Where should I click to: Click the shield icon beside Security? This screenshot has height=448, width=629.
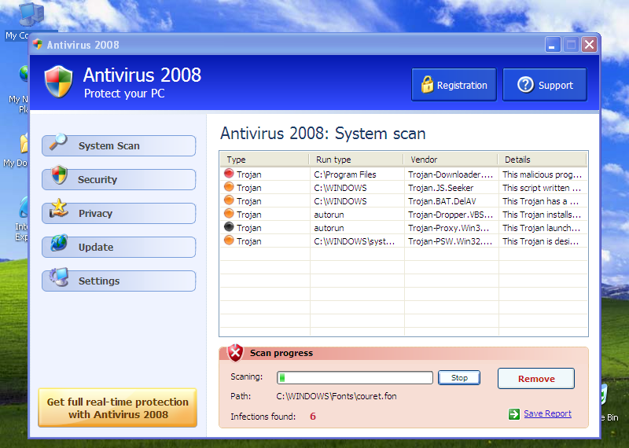[60, 174]
